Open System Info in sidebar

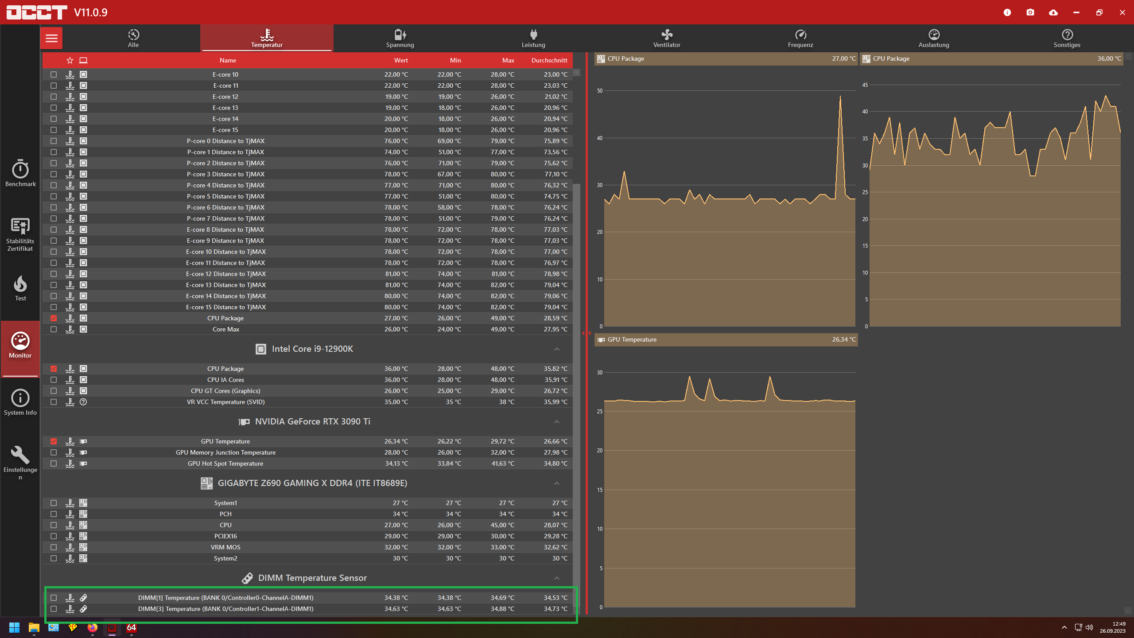click(20, 402)
